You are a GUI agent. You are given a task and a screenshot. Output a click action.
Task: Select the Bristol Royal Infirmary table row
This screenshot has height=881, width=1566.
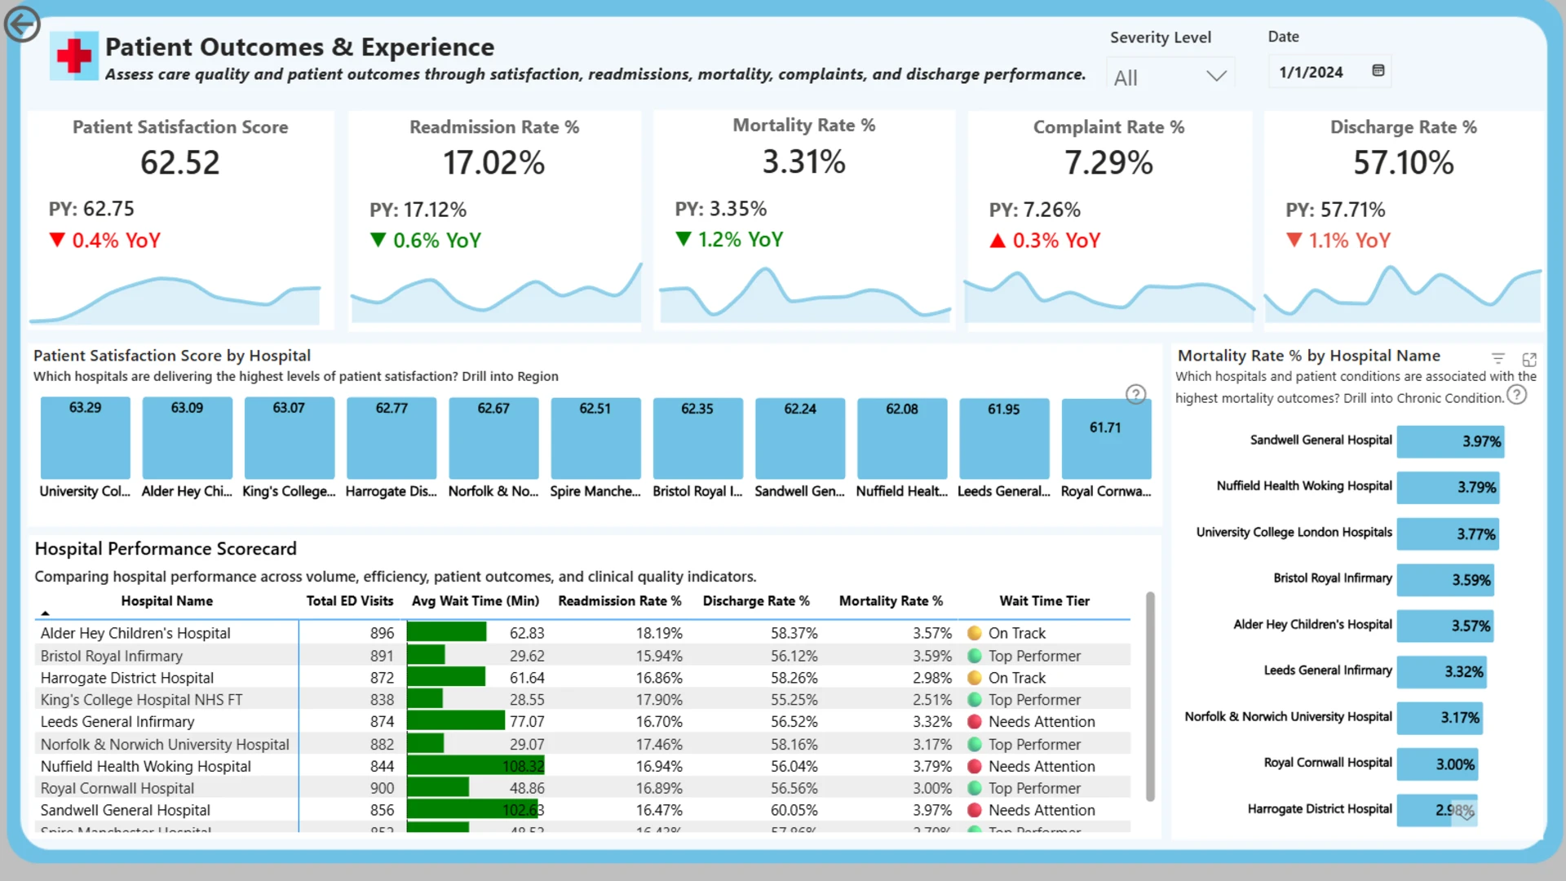point(582,656)
